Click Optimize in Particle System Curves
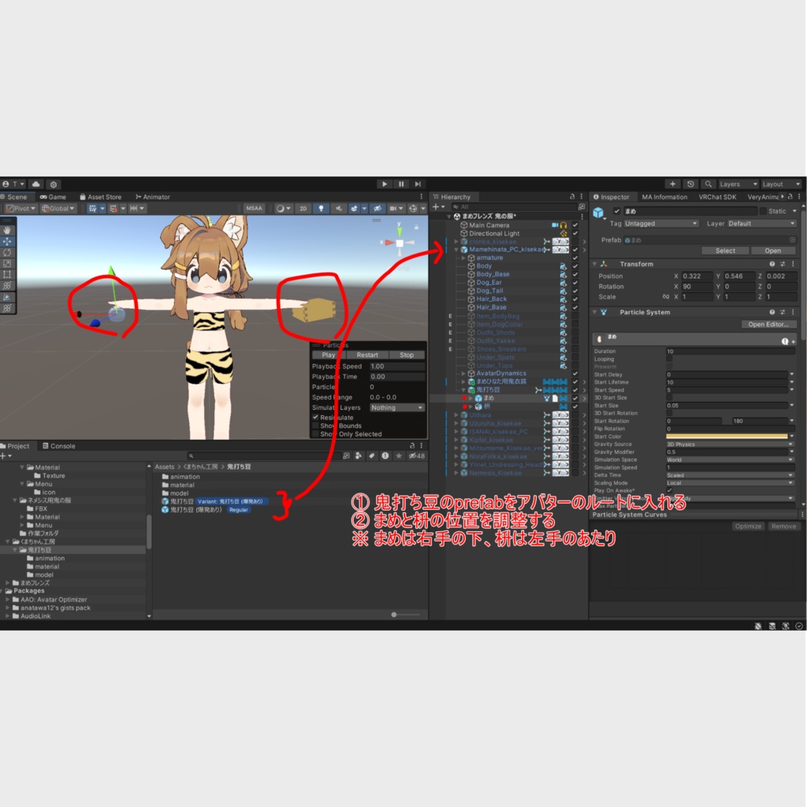Image resolution: width=807 pixels, height=807 pixels. tap(748, 526)
